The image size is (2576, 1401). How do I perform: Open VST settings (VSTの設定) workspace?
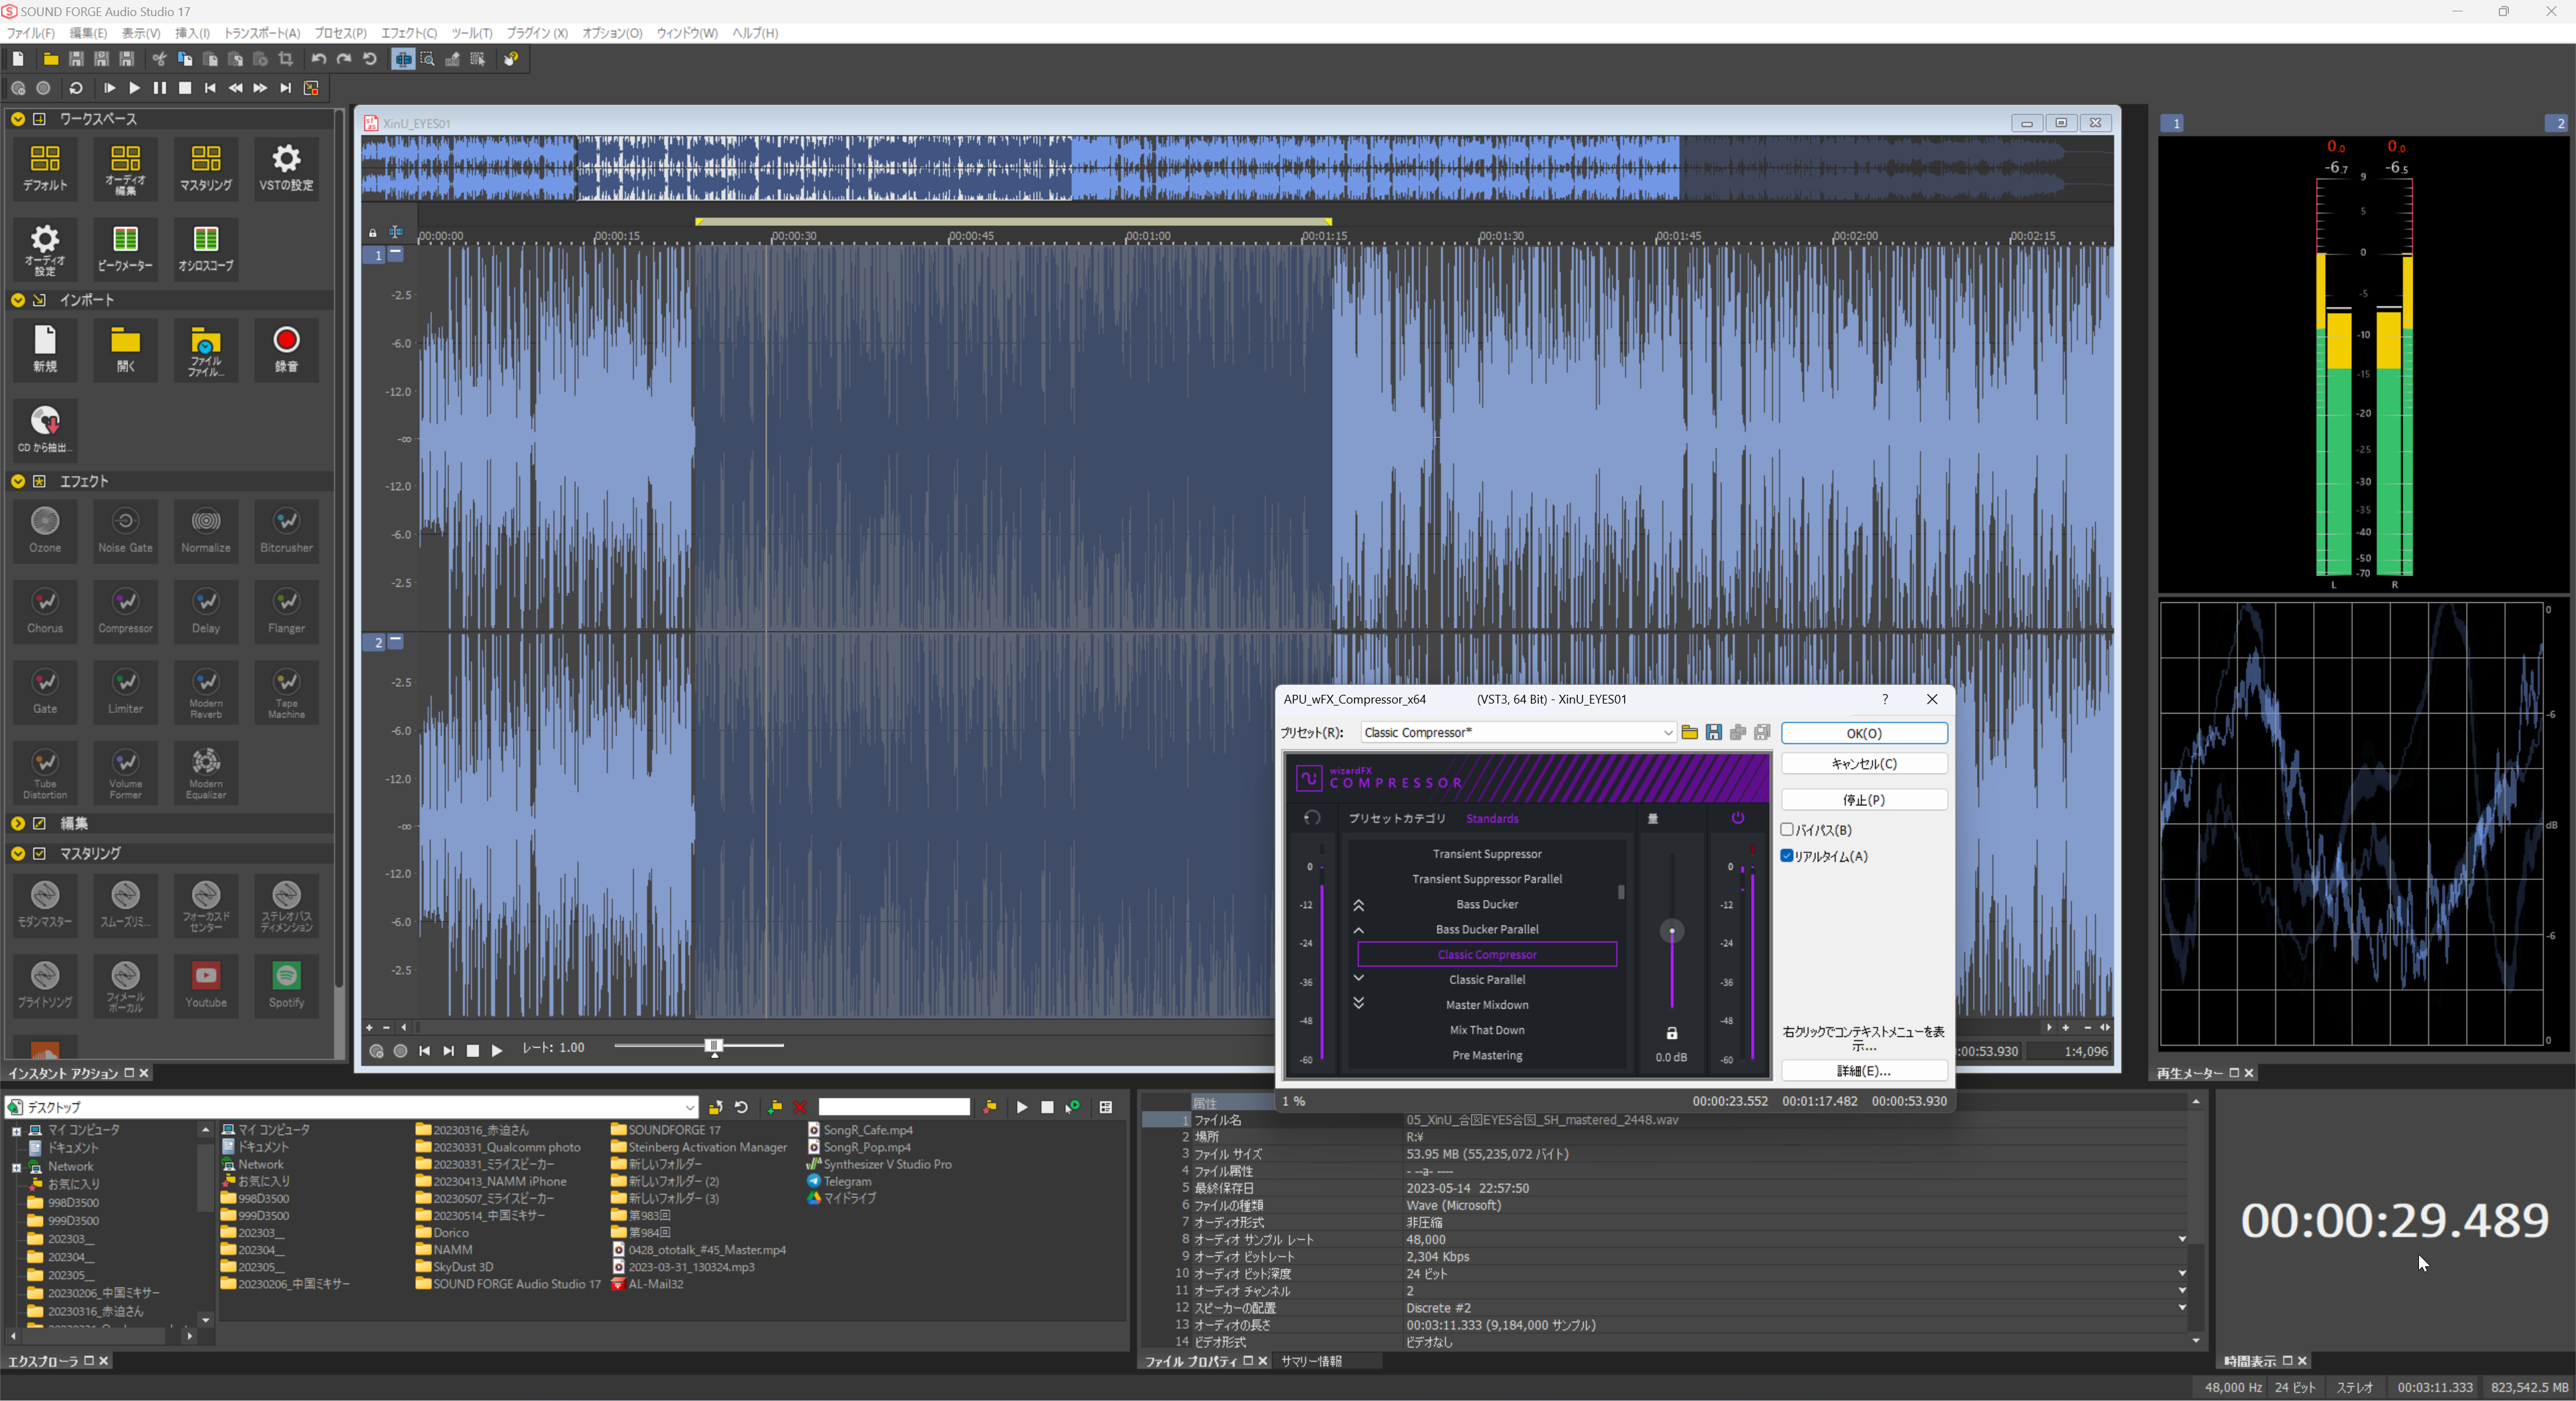point(286,168)
